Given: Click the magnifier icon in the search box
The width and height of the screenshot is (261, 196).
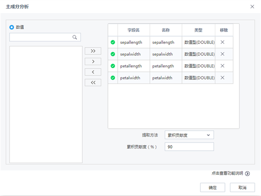Looking at the screenshot, I should tap(75, 37).
